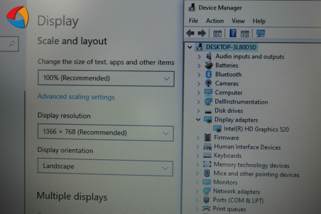Click the Settings search input box

9,44
